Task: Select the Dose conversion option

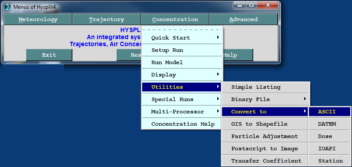Action: tap(330, 136)
